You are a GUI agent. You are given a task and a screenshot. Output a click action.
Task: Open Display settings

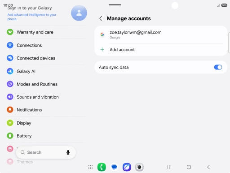[x=46, y=123]
